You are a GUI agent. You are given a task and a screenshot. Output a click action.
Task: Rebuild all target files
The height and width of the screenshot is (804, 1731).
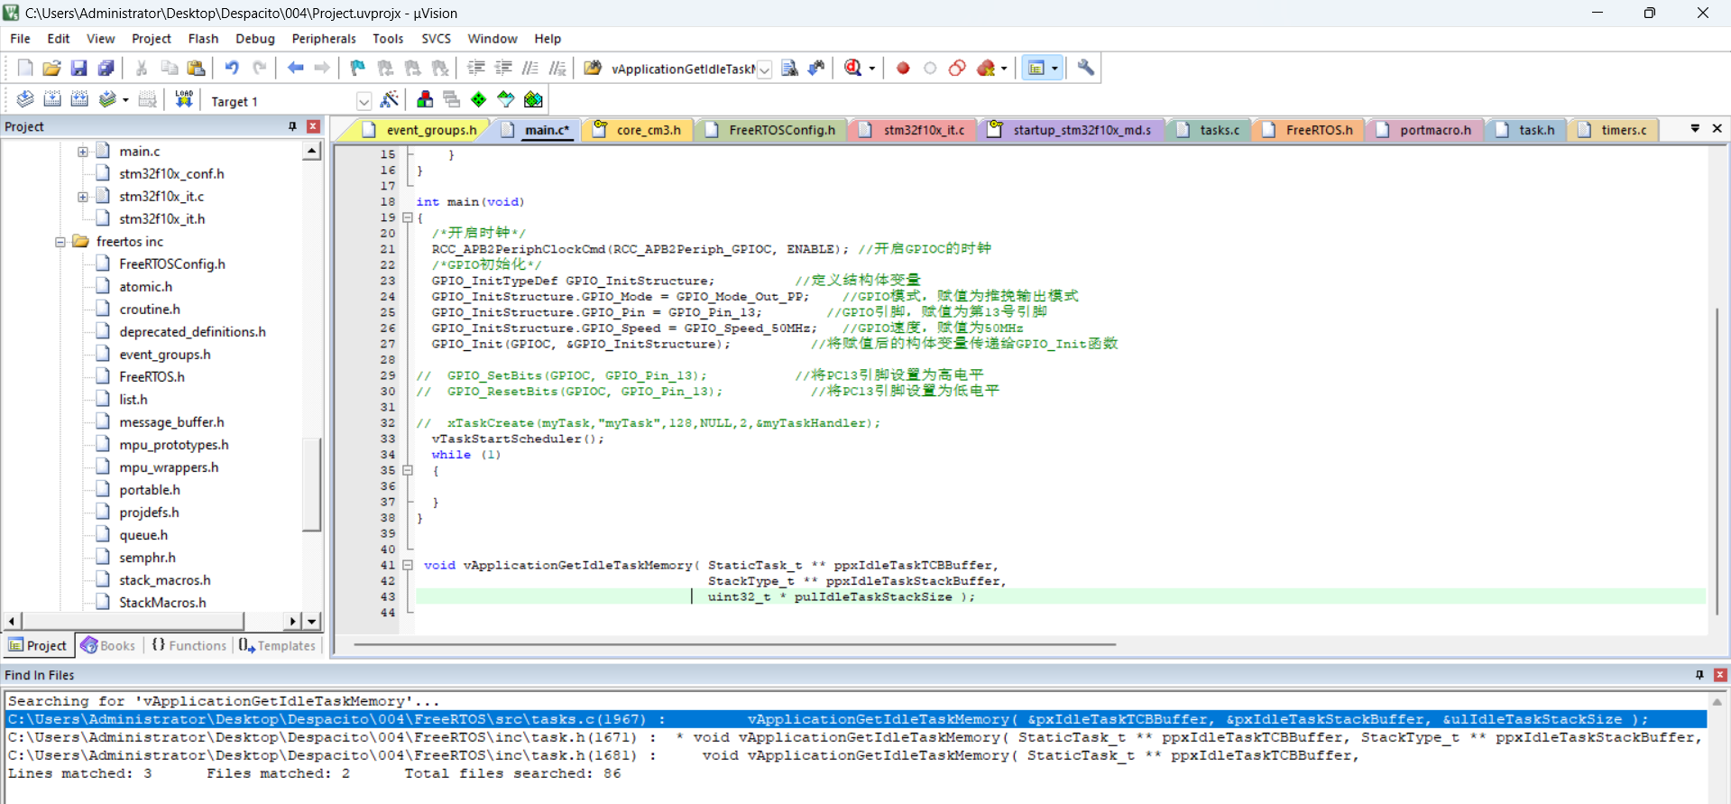79,99
